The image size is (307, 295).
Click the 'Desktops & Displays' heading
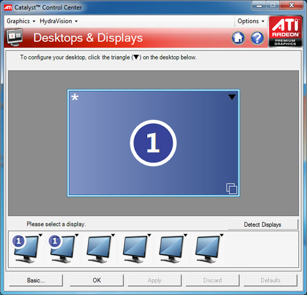tap(88, 38)
